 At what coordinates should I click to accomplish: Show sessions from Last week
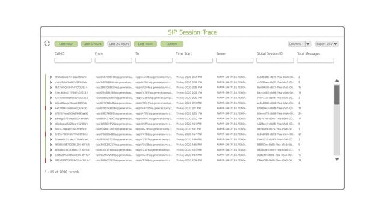[146, 44]
